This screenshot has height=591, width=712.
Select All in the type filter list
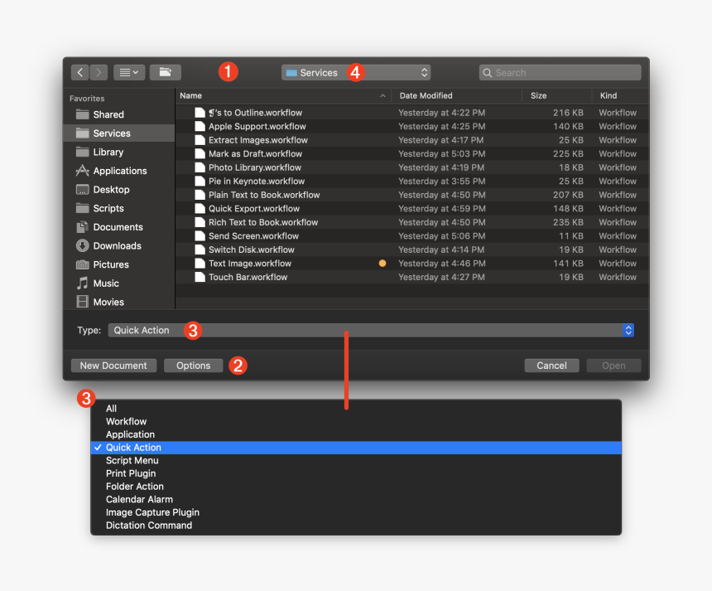click(x=111, y=408)
